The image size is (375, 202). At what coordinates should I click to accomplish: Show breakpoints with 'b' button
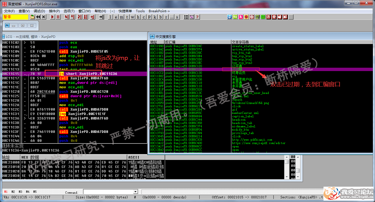tap(160, 17)
